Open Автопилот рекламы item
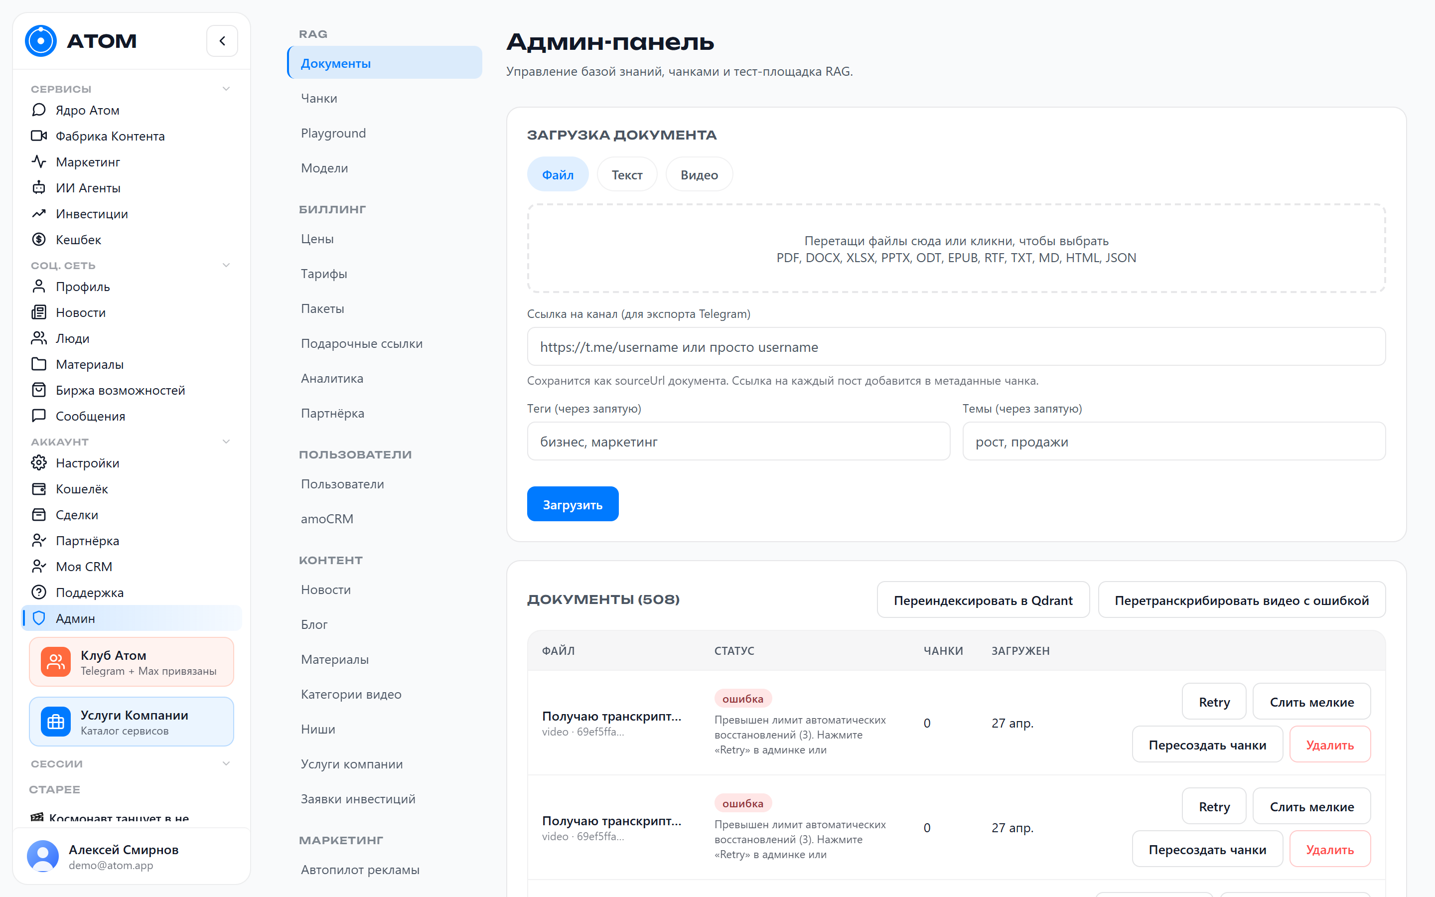1435x897 pixels. coord(384,870)
